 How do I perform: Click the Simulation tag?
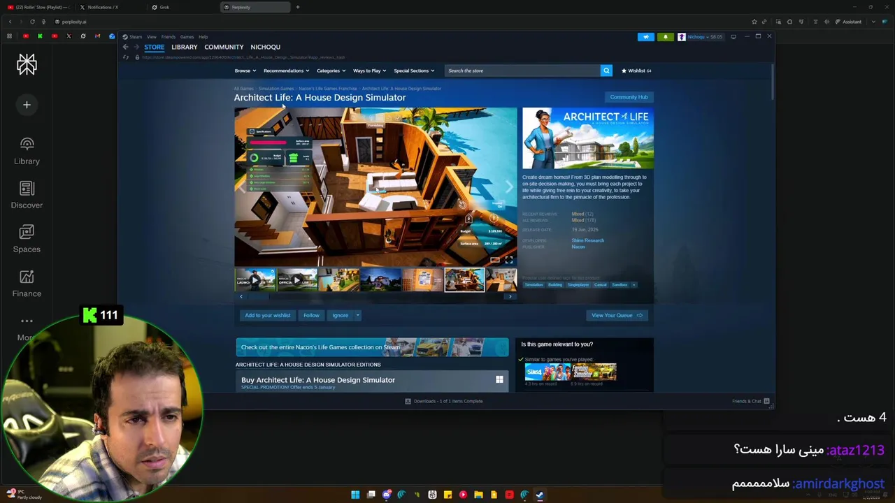click(534, 285)
